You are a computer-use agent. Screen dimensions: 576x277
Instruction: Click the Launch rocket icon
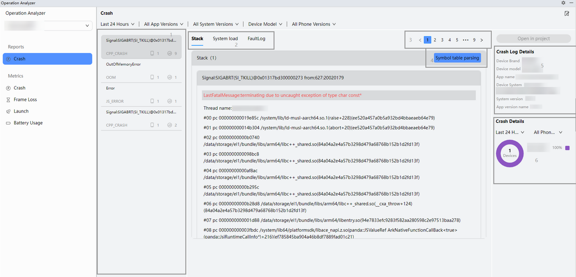coord(8,111)
